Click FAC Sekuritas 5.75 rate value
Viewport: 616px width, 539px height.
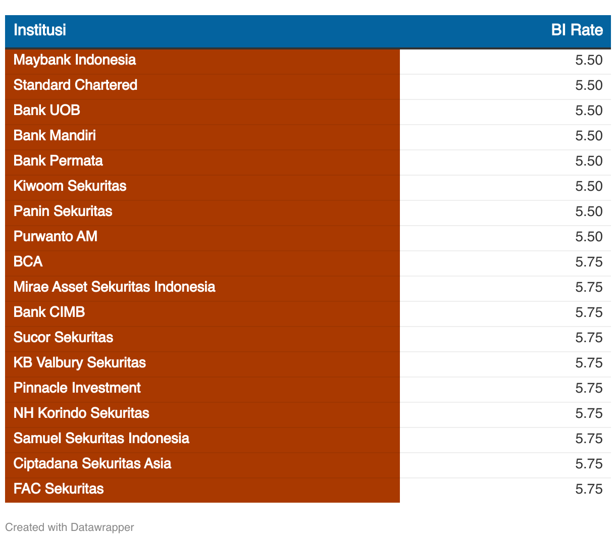pyautogui.click(x=589, y=489)
